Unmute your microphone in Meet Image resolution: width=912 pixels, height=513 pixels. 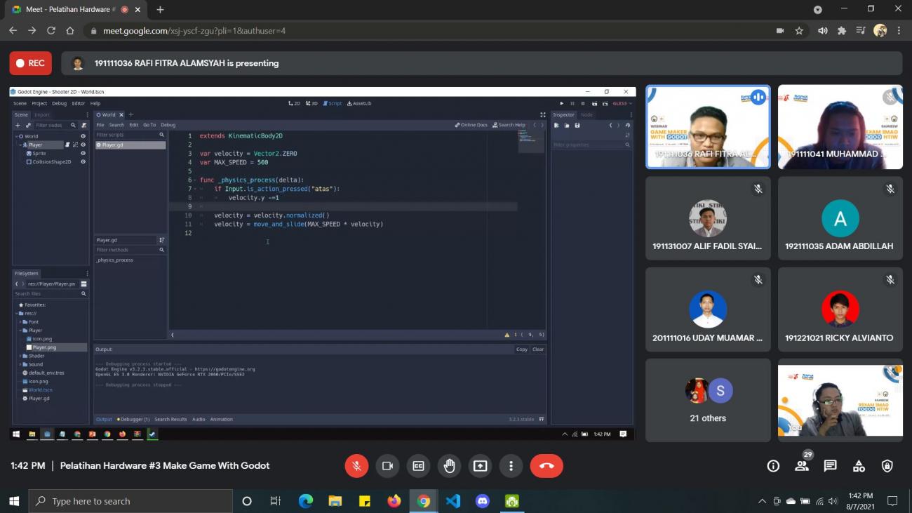[x=356, y=466]
